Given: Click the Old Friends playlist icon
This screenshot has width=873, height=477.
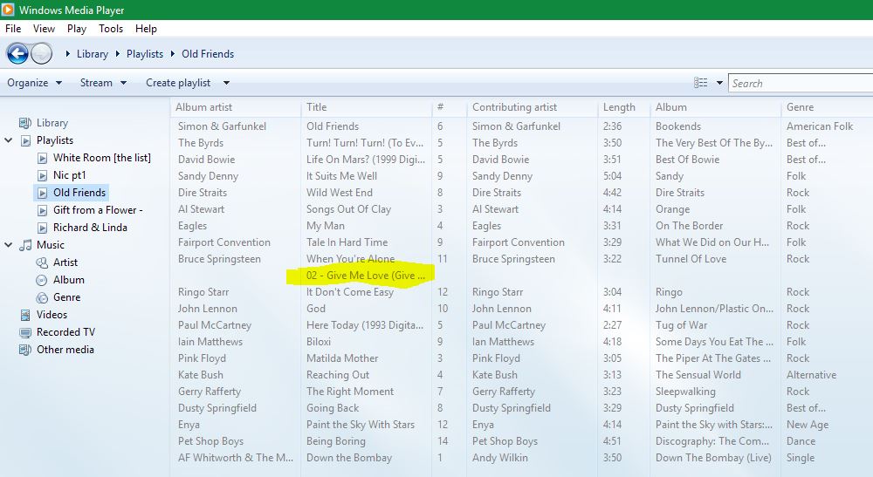Looking at the screenshot, I should pos(42,193).
